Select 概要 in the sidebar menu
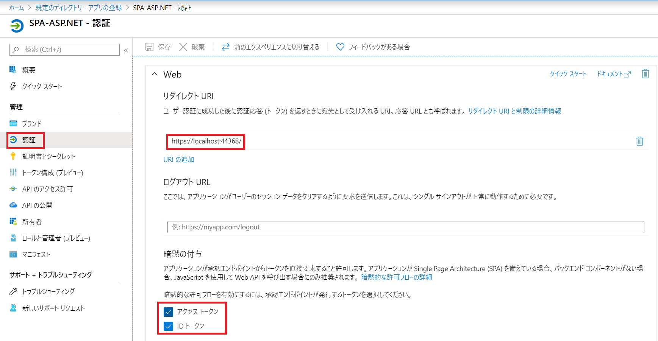Screen dimensions: 658x341 point(28,70)
